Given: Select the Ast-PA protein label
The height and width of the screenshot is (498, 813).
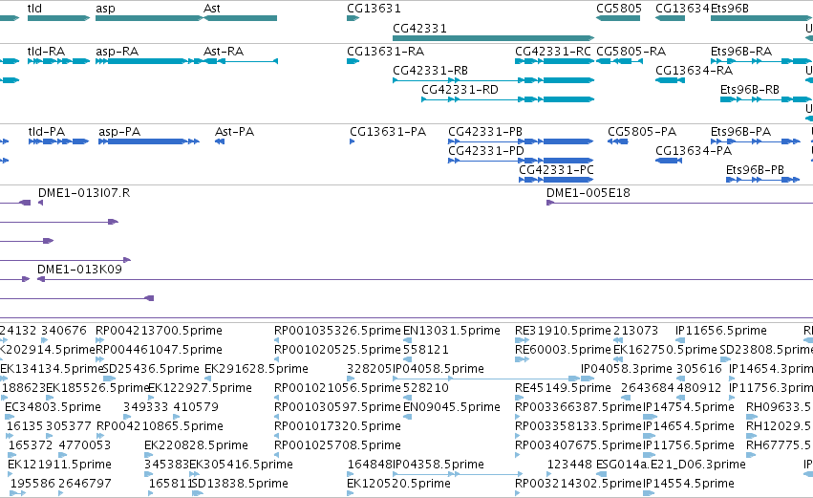Looking at the screenshot, I should pos(234,132).
